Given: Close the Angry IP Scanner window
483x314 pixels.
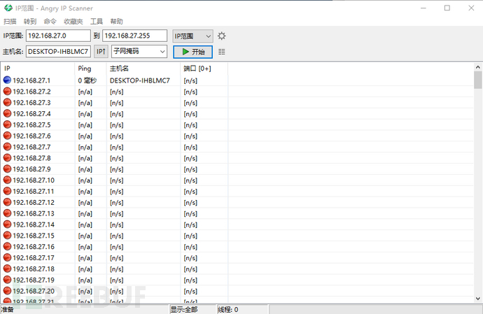Looking at the screenshot, I should 471,8.
